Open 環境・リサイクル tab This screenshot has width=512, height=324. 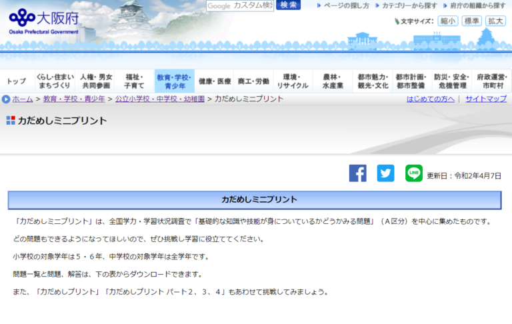tap(293, 81)
